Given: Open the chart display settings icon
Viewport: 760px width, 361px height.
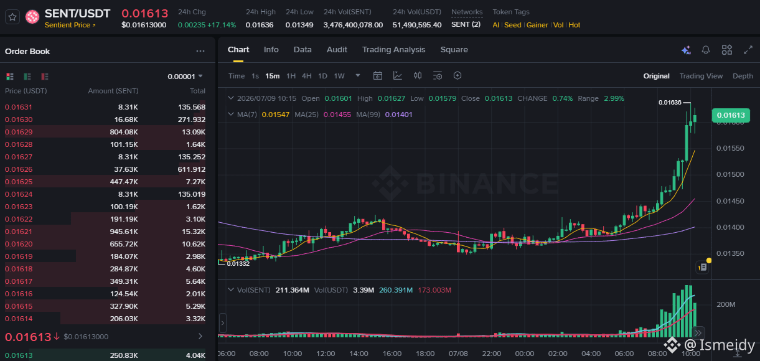Looking at the screenshot, I should pos(438,76).
